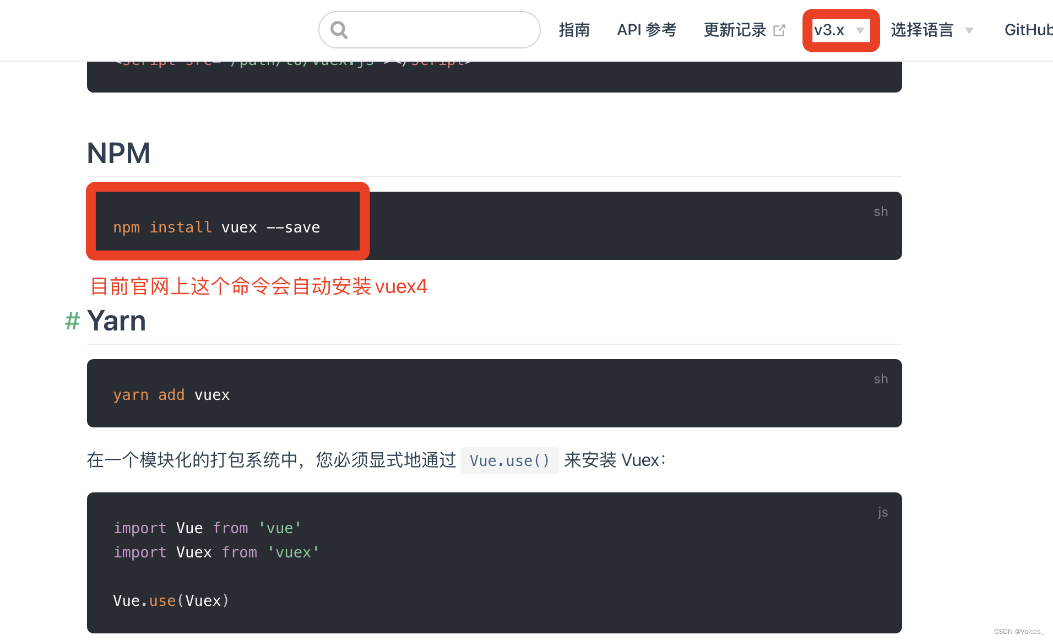Focus the documentation search box
Image resolution: width=1053 pixels, height=640 pixels.
pyautogui.click(x=430, y=30)
